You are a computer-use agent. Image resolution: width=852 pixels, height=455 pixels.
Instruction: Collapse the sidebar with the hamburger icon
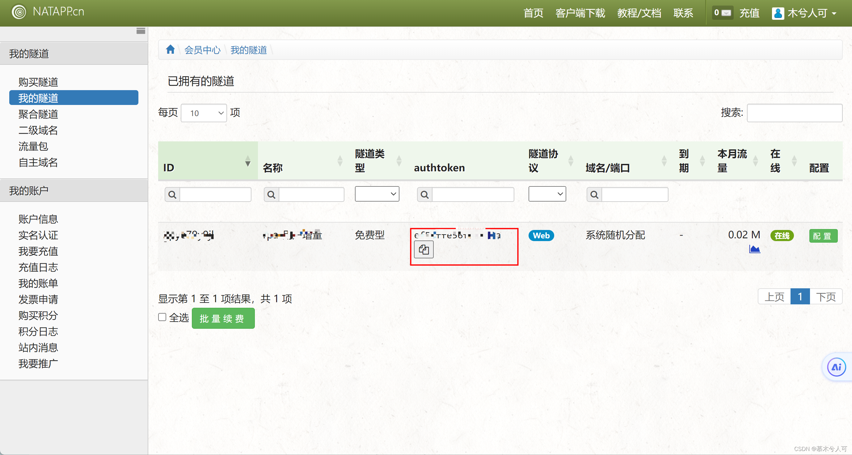(x=141, y=31)
